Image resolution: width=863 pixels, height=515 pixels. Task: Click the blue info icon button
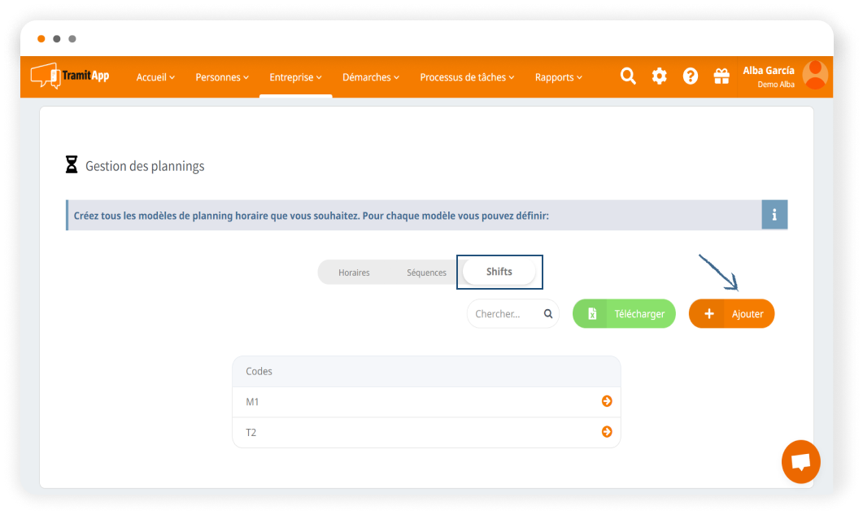pyautogui.click(x=774, y=215)
